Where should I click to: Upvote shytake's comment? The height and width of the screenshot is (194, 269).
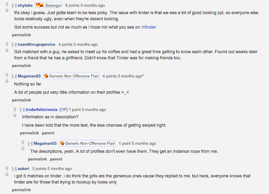[x=7, y=4]
